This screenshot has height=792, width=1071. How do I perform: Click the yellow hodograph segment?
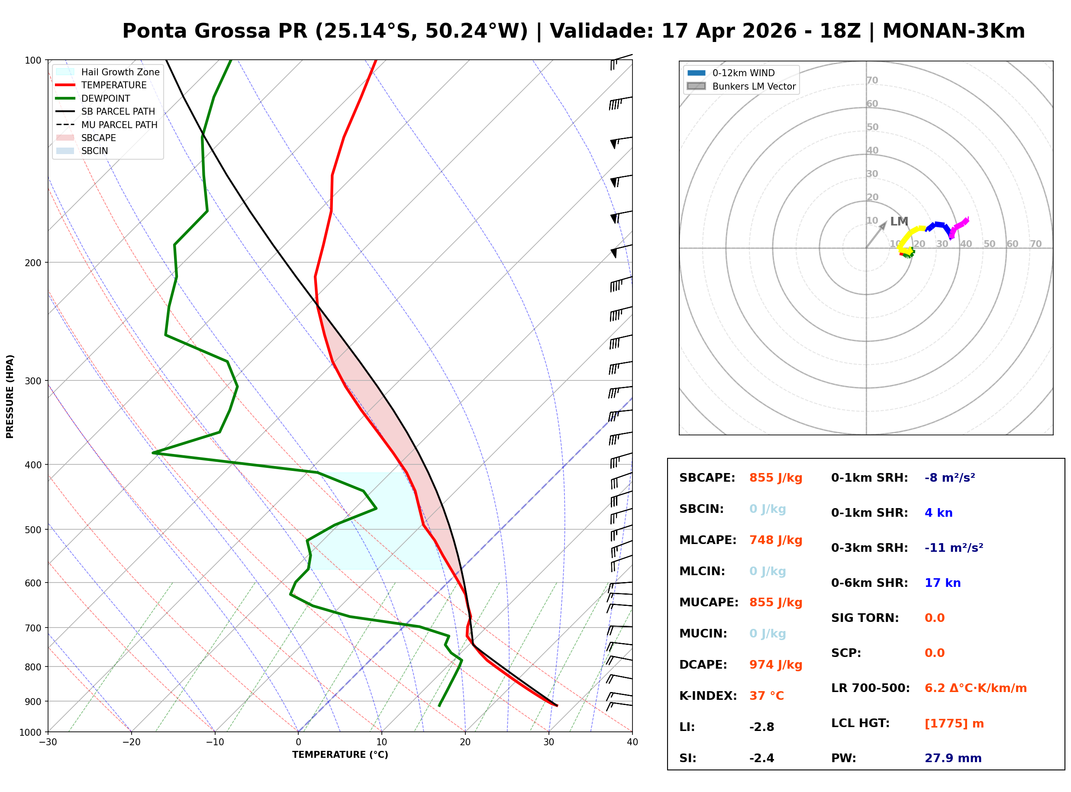tap(907, 236)
